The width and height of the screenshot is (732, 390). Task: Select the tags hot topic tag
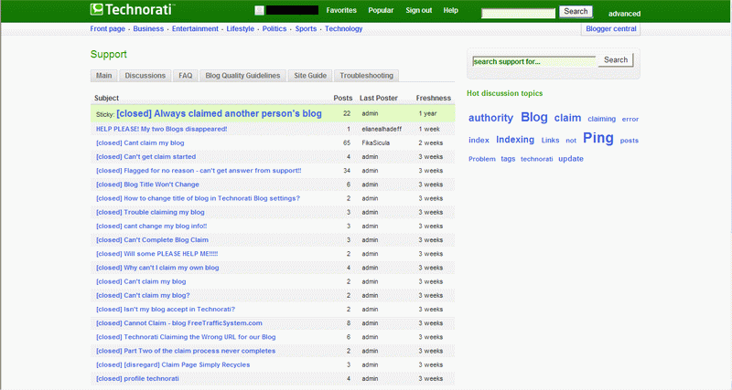pos(508,159)
